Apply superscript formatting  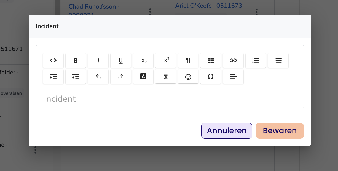[166, 60]
